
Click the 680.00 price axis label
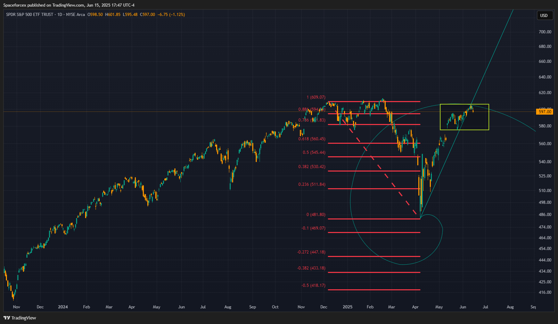click(x=545, y=46)
